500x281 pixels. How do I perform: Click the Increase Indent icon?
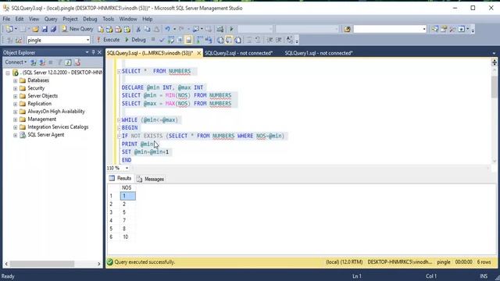[279, 40]
